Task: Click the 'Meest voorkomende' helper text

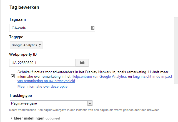Action: point(84,110)
